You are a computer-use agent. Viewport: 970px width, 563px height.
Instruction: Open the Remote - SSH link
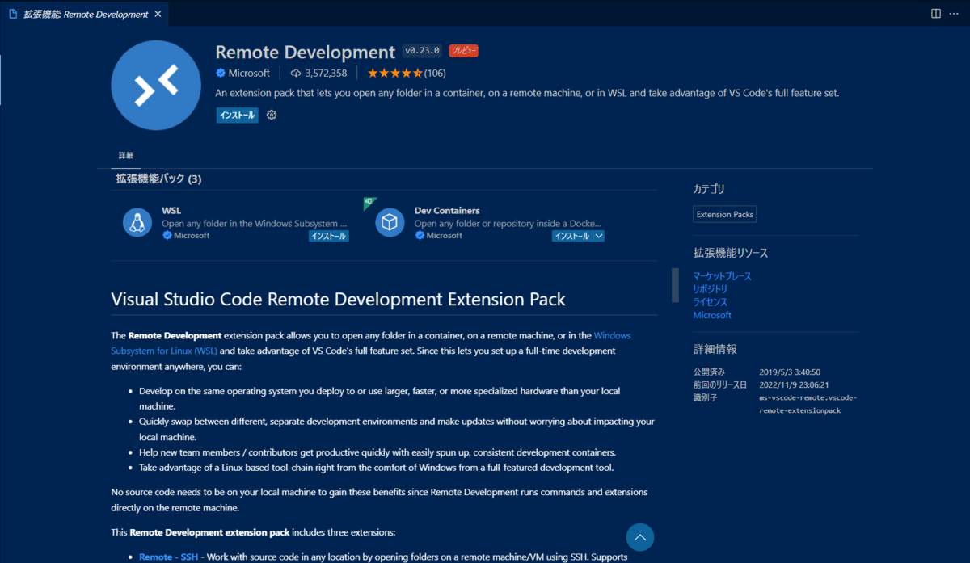click(x=168, y=557)
